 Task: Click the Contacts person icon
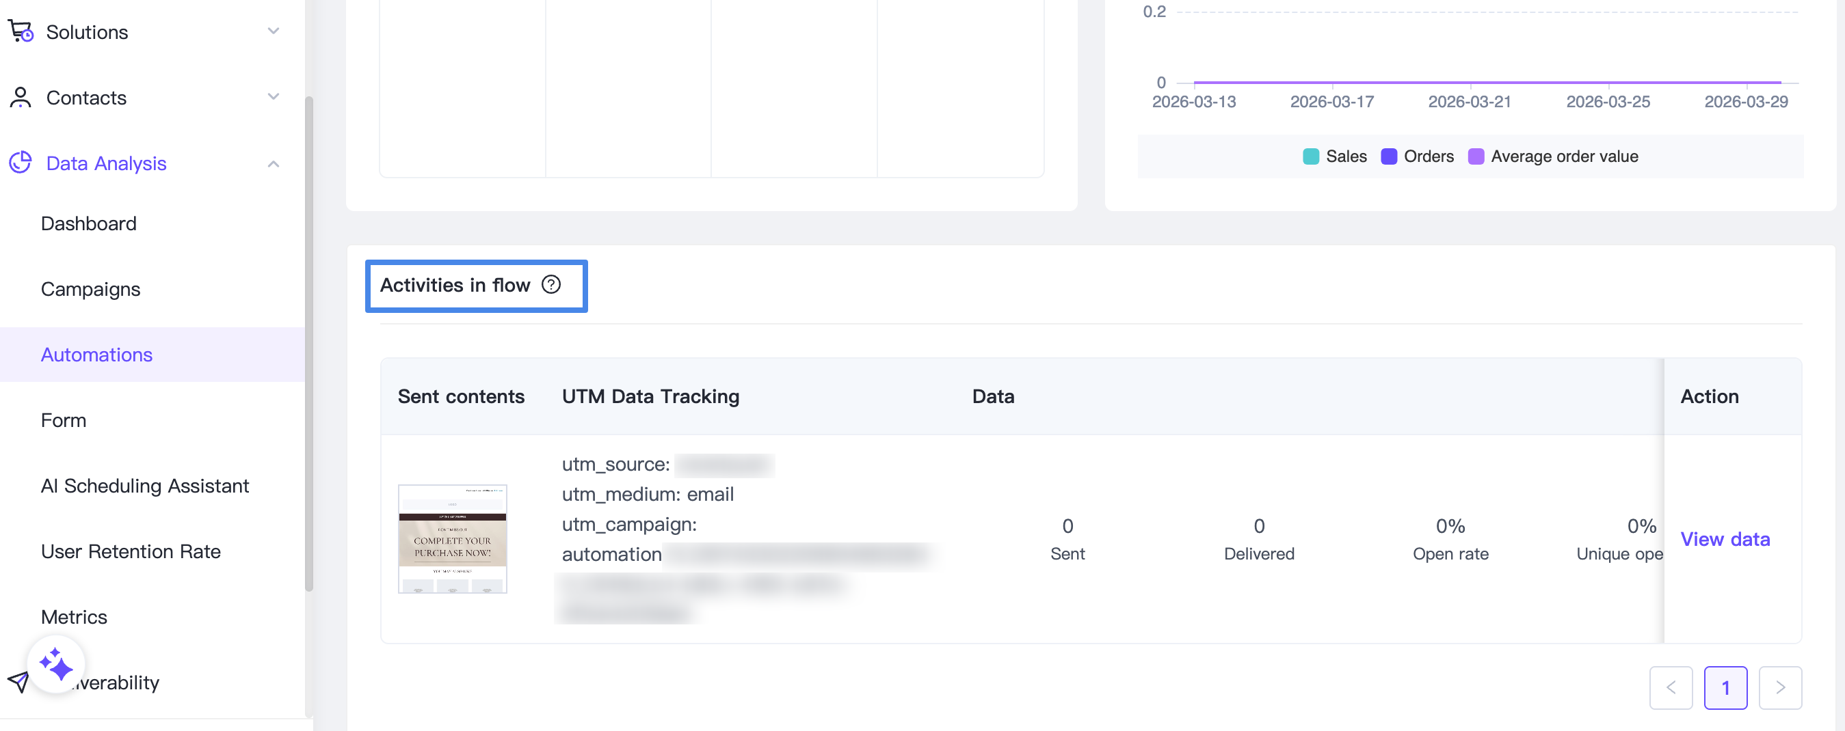point(21,97)
